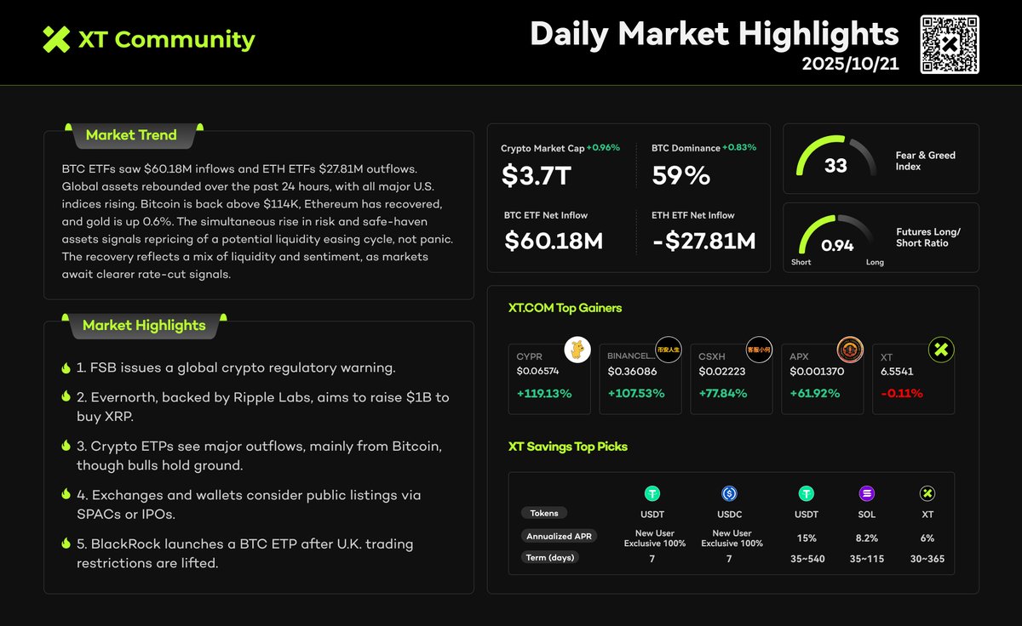Click the XT Savings Top Picks heading
The height and width of the screenshot is (626, 1022).
tap(567, 447)
